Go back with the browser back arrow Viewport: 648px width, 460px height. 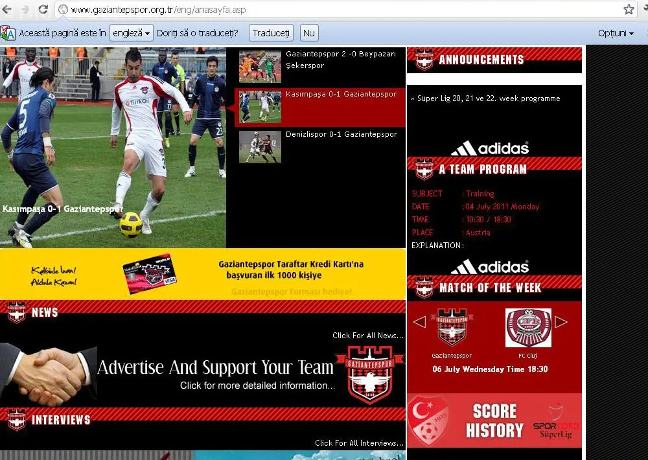click(x=7, y=10)
